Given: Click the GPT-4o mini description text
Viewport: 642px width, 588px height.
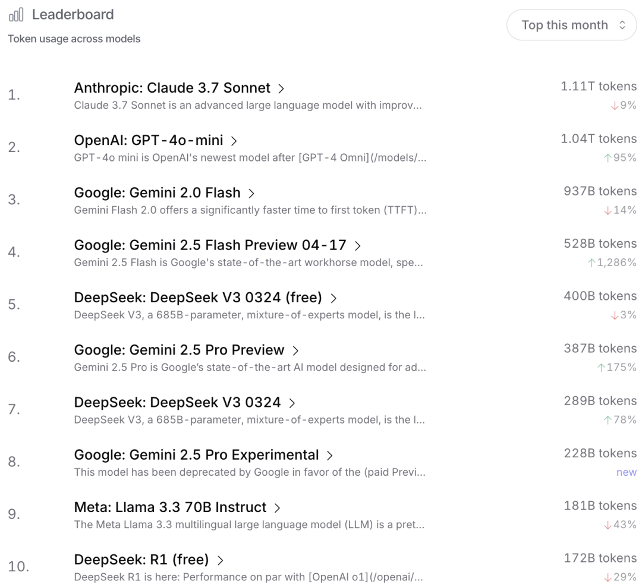Looking at the screenshot, I should pyautogui.click(x=250, y=157).
